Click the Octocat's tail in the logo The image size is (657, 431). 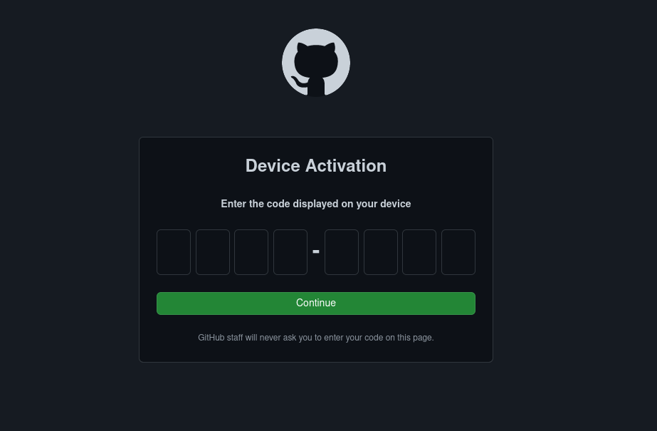coord(299,82)
